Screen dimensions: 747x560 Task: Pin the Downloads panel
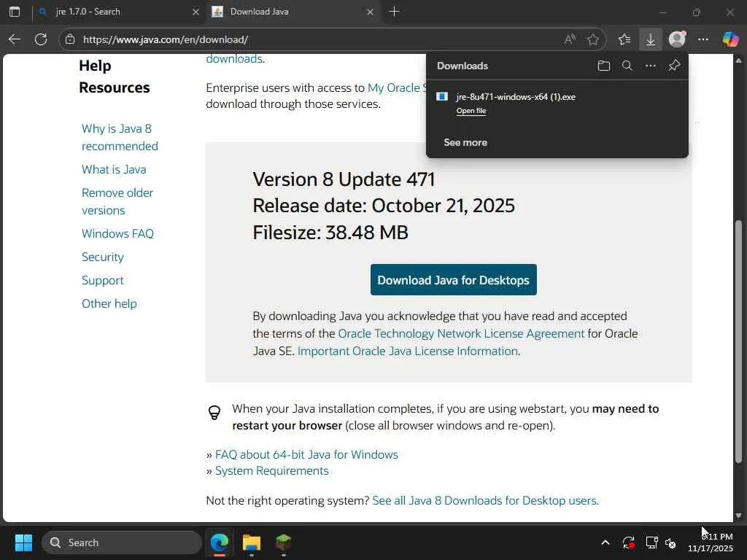674,66
